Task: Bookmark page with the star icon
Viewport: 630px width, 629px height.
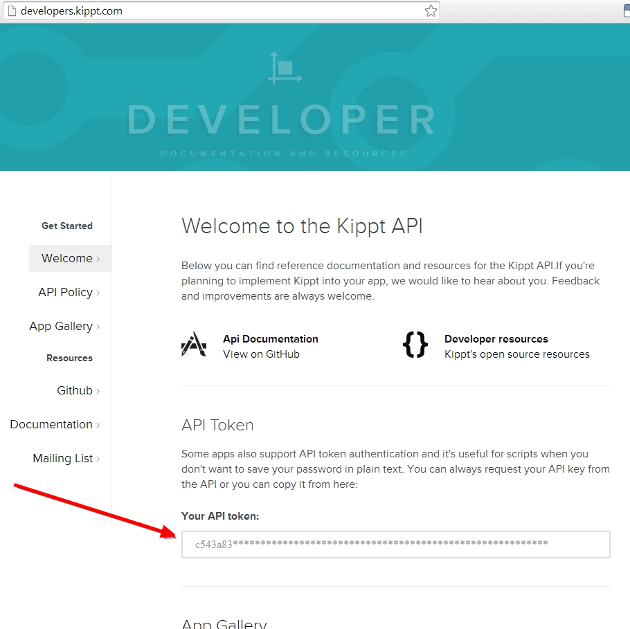Action: click(431, 11)
